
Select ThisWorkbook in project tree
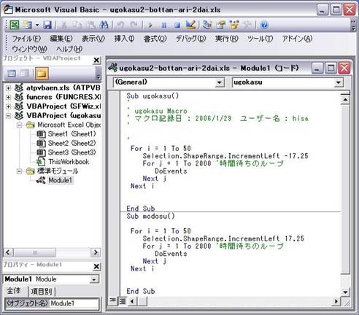(63, 162)
